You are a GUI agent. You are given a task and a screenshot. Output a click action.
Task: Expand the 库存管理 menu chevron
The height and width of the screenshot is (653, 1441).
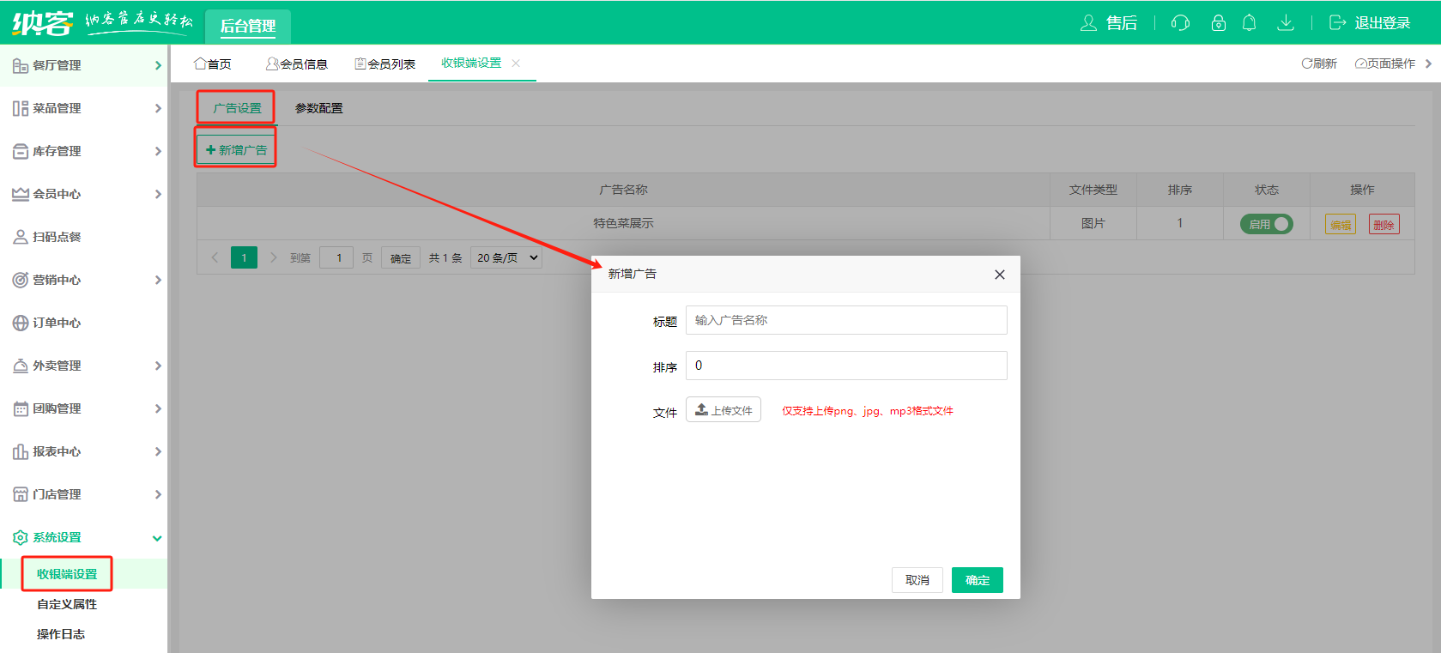(x=158, y=151)
